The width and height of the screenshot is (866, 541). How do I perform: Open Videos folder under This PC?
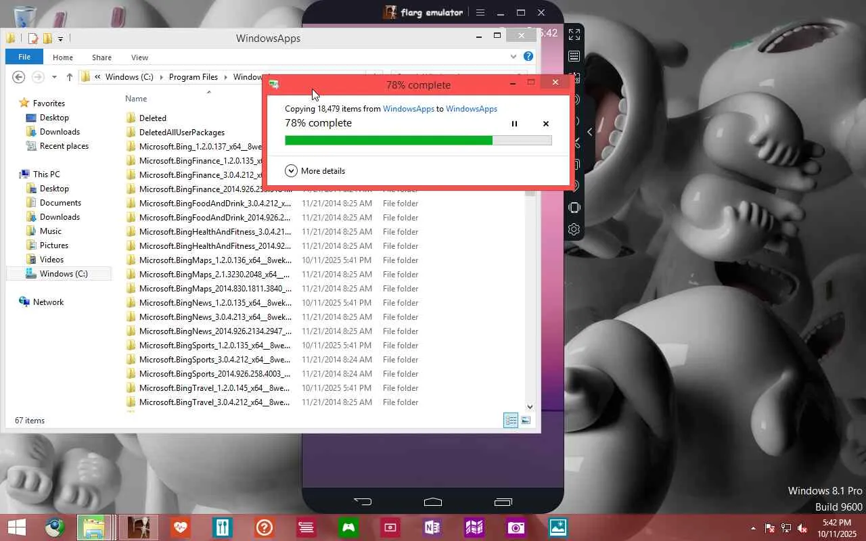click(x=51, y=260)
